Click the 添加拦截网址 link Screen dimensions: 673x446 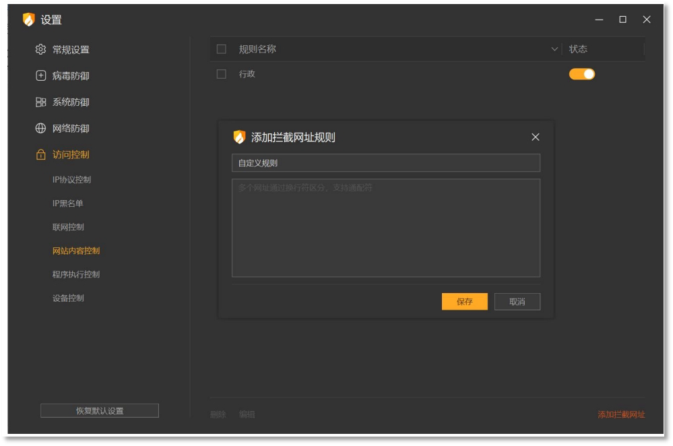coord(621,414)
